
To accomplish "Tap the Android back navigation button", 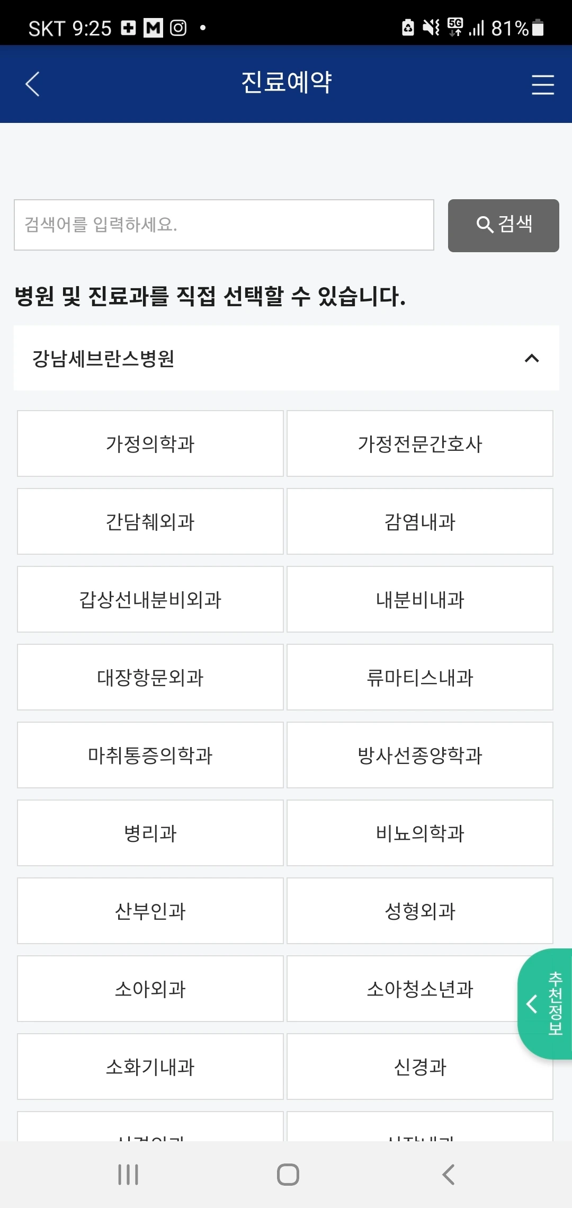I will point(448,1175).
